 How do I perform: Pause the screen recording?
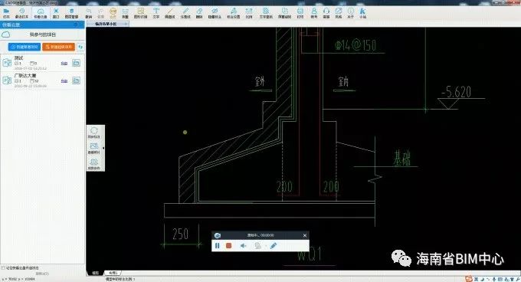[218, 246]
